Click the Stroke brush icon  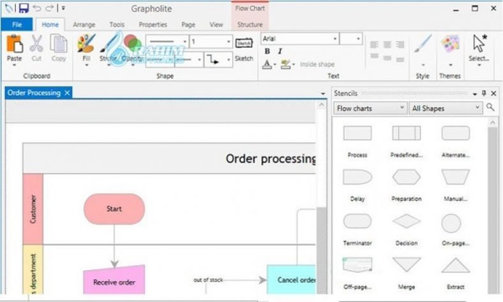point(108,44)
